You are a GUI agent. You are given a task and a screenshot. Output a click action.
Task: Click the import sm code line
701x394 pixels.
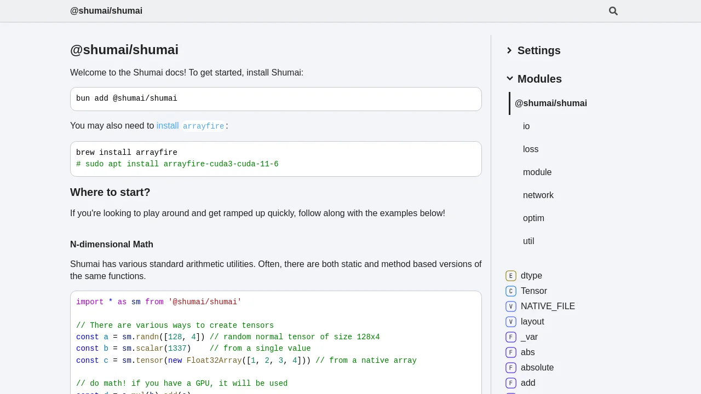pos(159,302)
